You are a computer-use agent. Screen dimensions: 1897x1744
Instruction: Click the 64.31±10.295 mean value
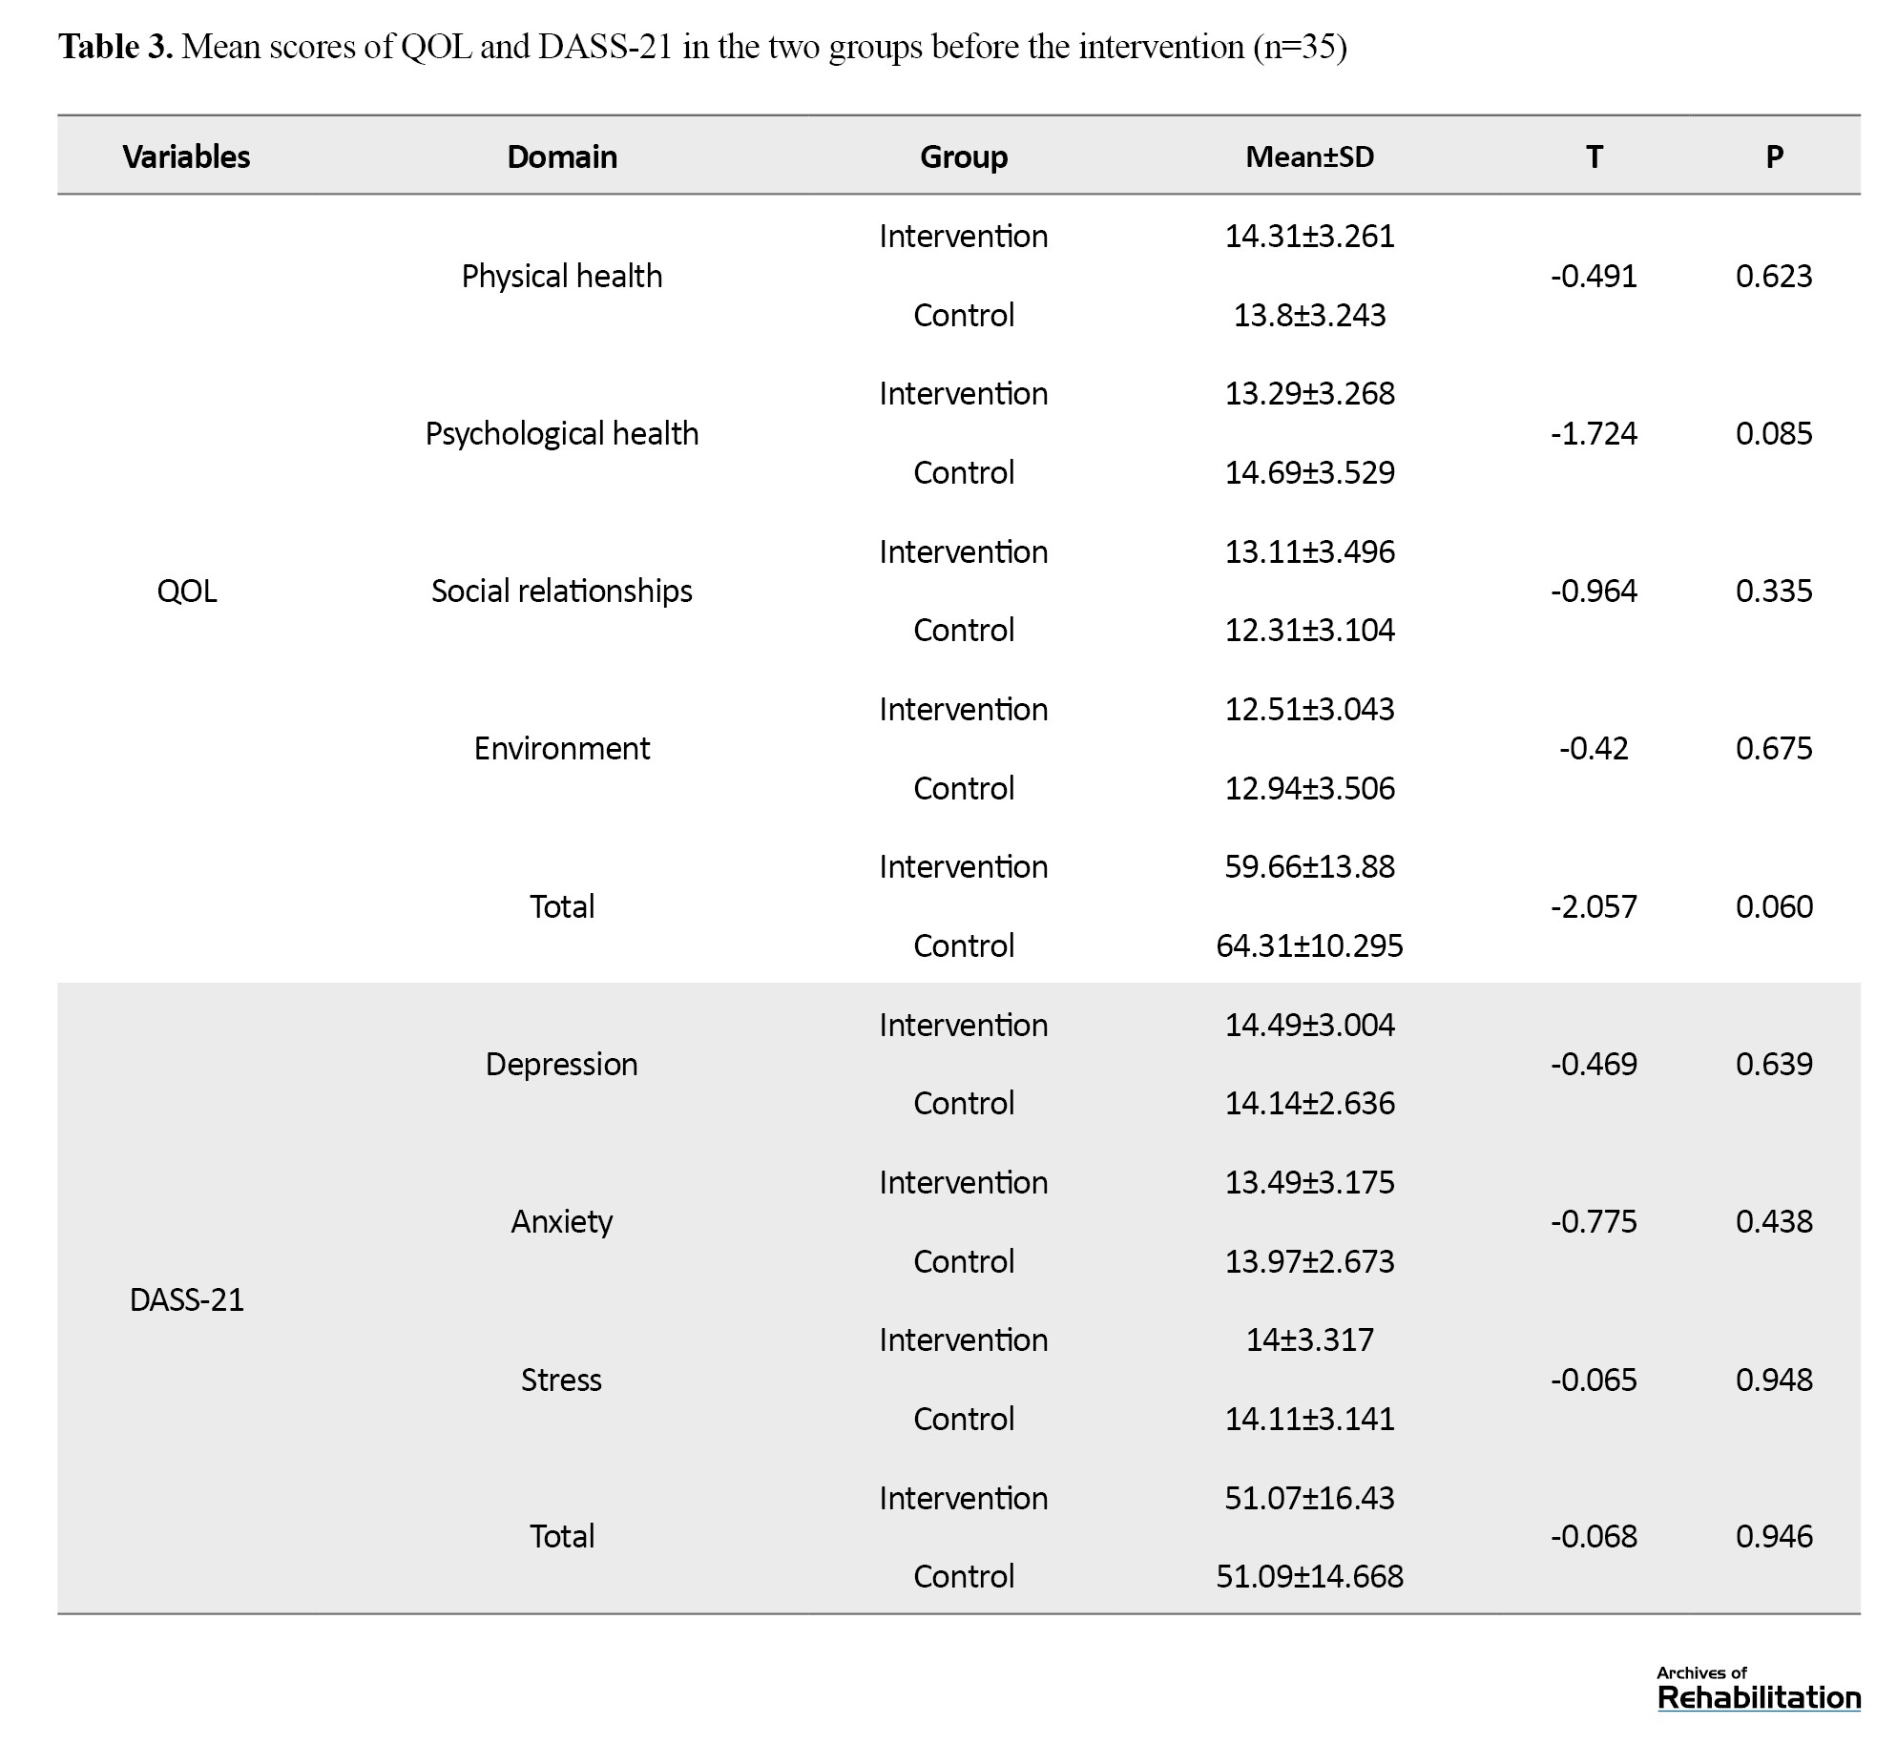pos(1309,945)
